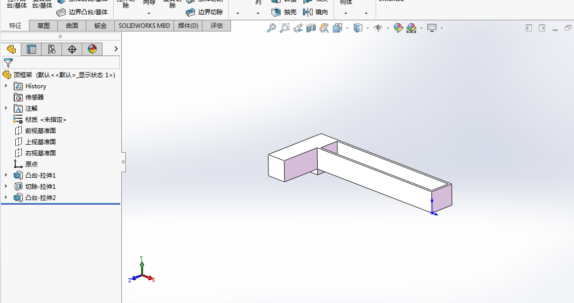Click the 镜向 mirror button
The image size is (574, 303).
316,12
